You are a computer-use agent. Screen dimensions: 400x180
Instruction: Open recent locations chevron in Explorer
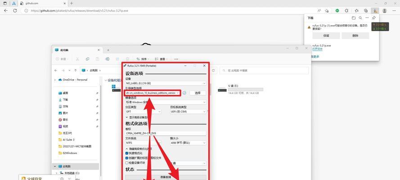pyautogui.click(x=69, y=70)
